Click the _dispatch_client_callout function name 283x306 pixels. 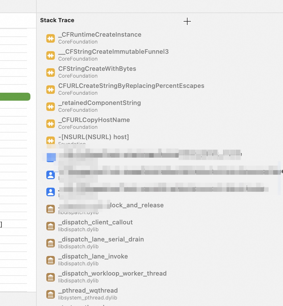coord(95,222)
